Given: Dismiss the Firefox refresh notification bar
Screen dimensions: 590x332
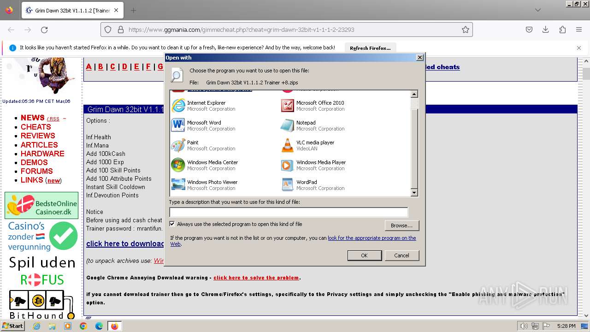Looking at the screenshot, I should click(579, 48).
